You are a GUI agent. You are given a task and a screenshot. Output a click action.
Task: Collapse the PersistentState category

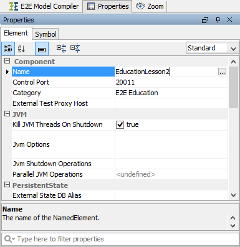coord(7,185)
